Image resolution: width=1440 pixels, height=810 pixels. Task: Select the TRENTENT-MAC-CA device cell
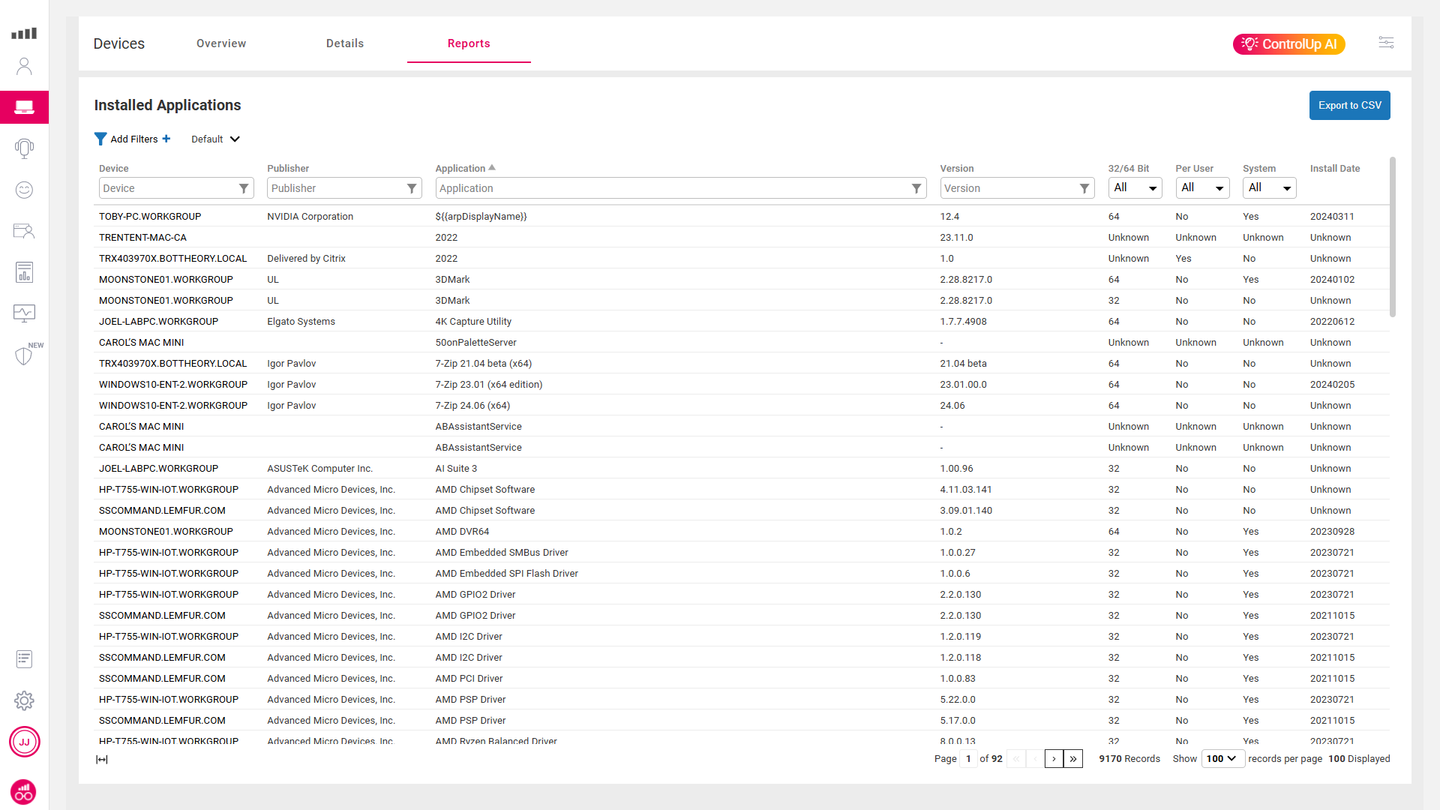(142, 237)
